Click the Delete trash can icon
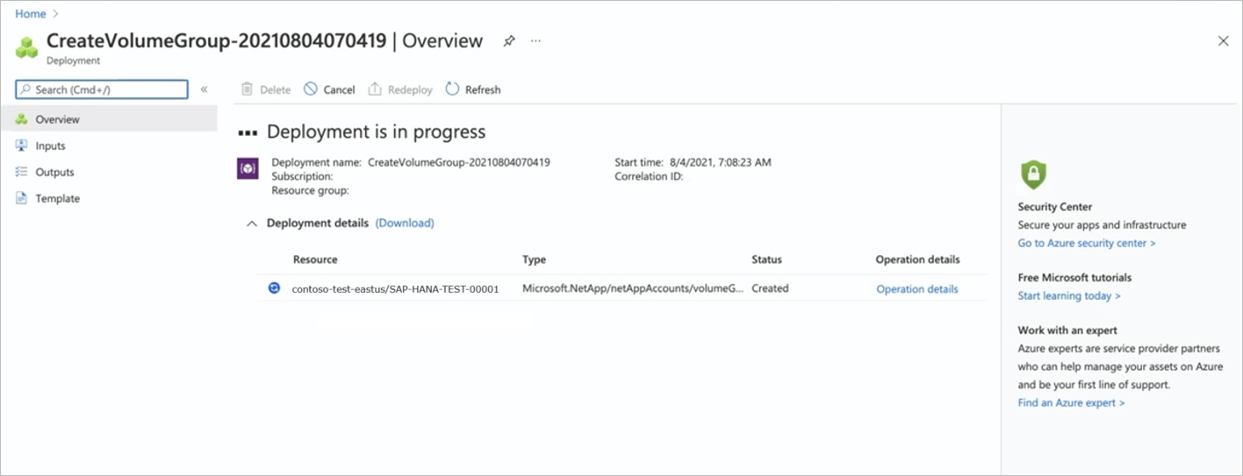This screenshot has height=476, width=1243. click(x=248, y=89)
